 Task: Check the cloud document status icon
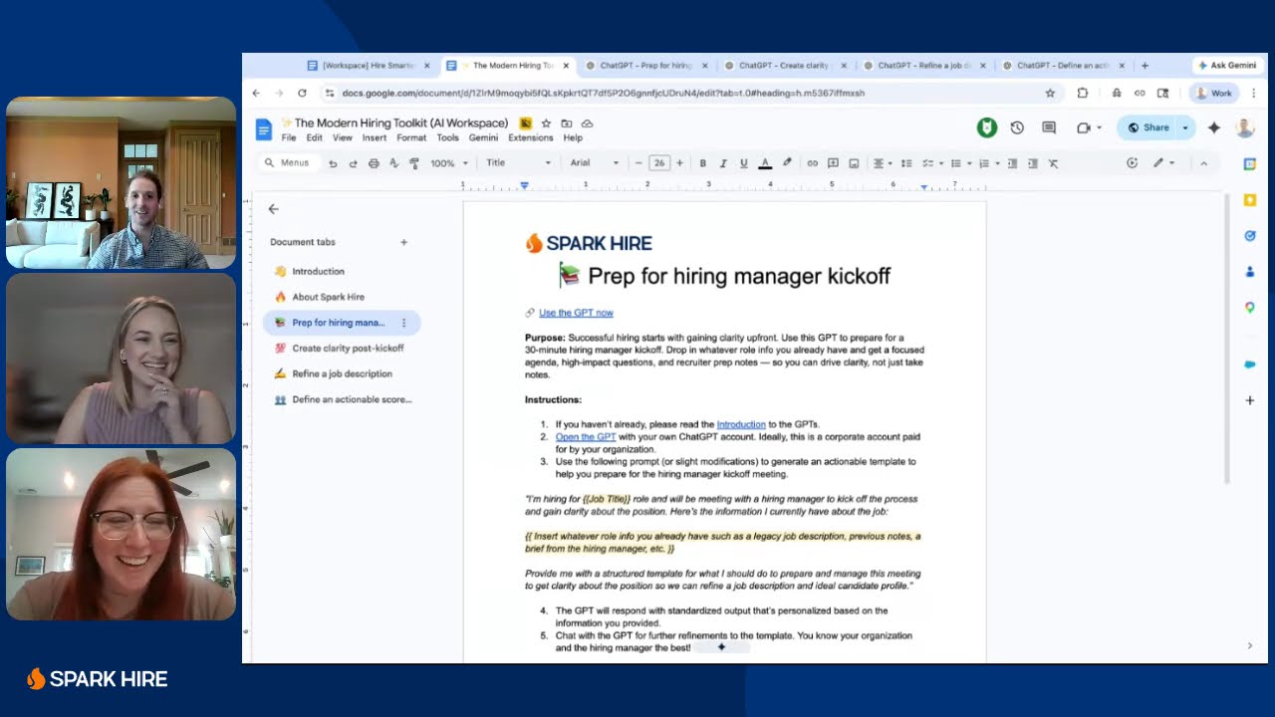[x=587, y=123]
